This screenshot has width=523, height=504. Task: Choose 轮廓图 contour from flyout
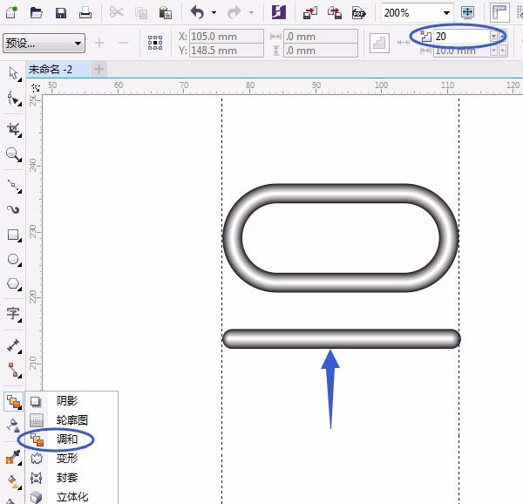71,420
